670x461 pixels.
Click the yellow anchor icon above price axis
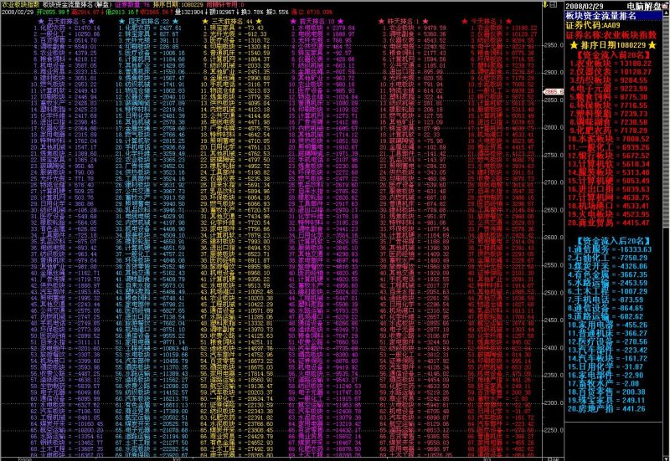coord(545,5)
